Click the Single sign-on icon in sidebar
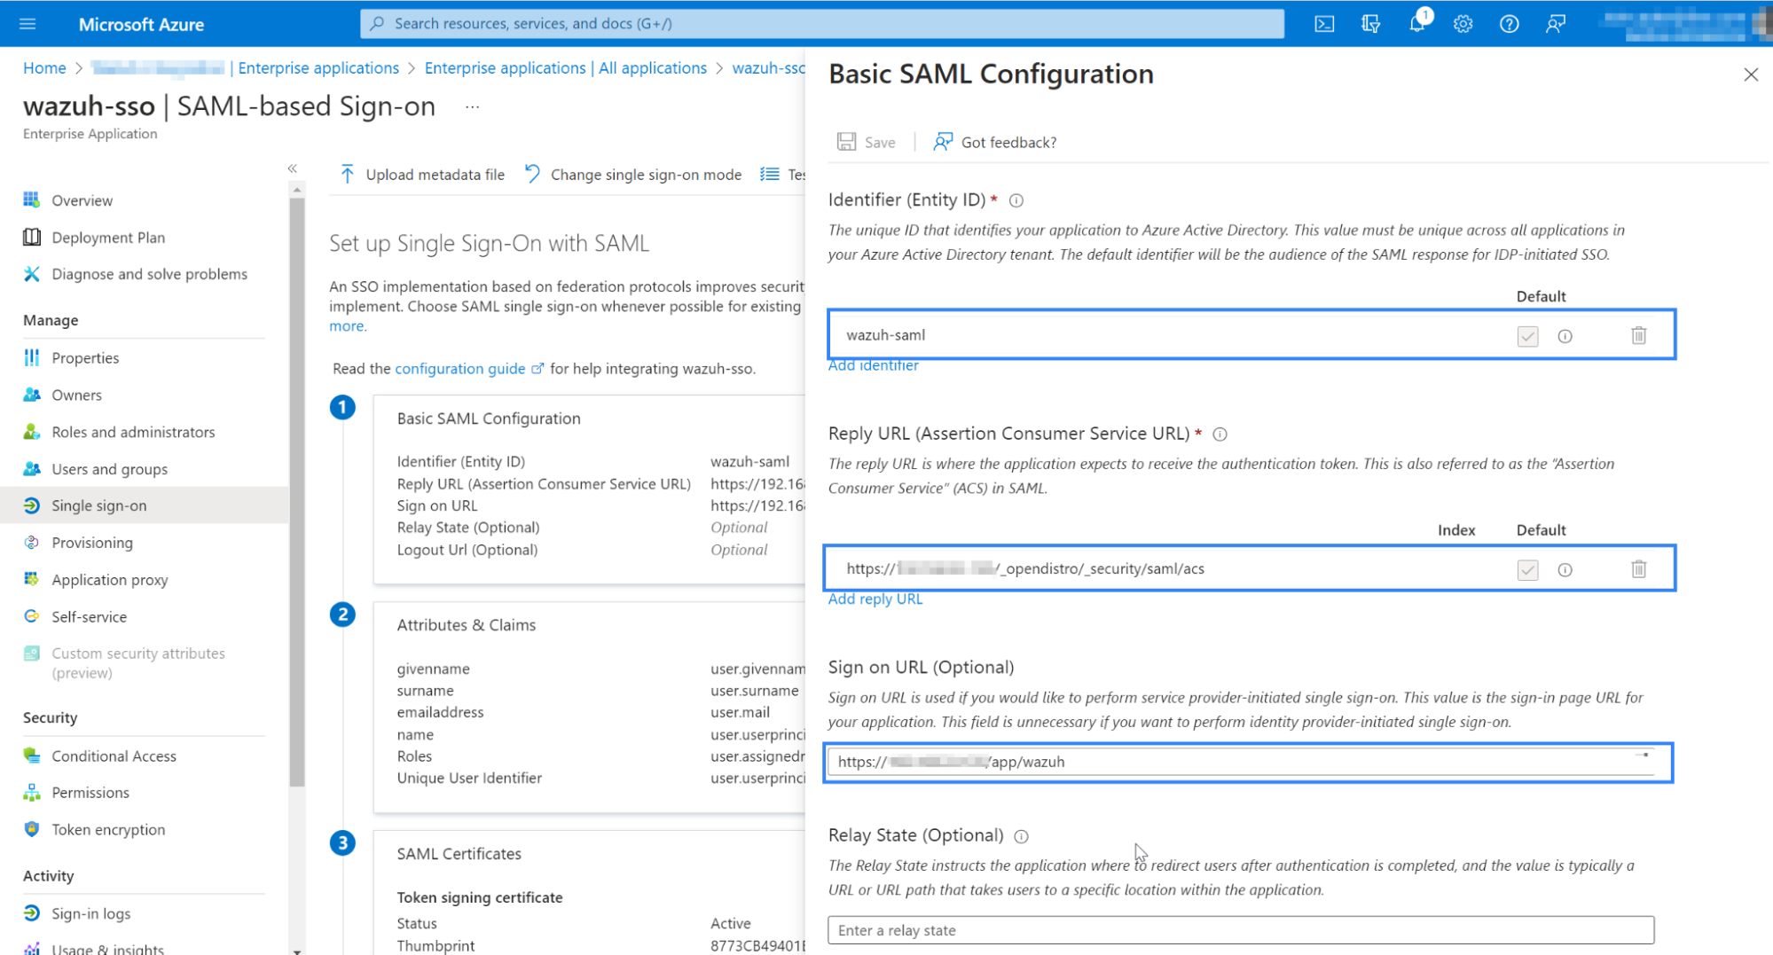 point(32,505)
